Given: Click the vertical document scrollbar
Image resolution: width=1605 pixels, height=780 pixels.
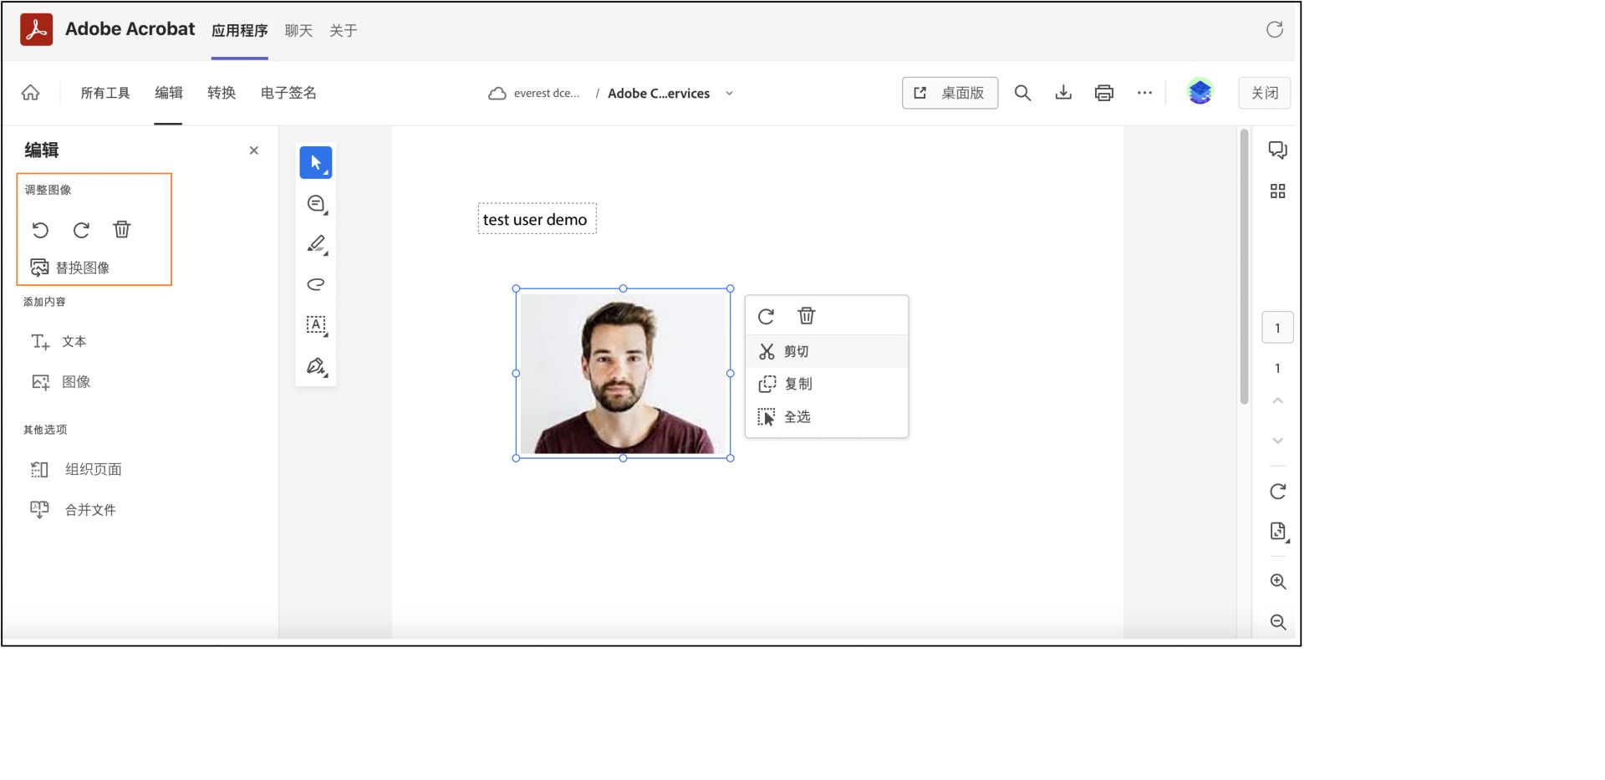Looking at the screenshot, I should coord(1244,268).
